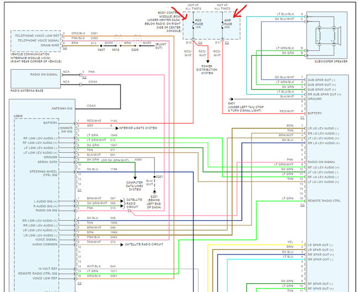Select the 10 VOLT REF label
This screenshot has width=359, height=292.
click(x=47, y=269)
